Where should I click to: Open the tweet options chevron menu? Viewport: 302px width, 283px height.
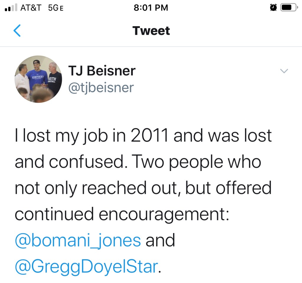284,71
